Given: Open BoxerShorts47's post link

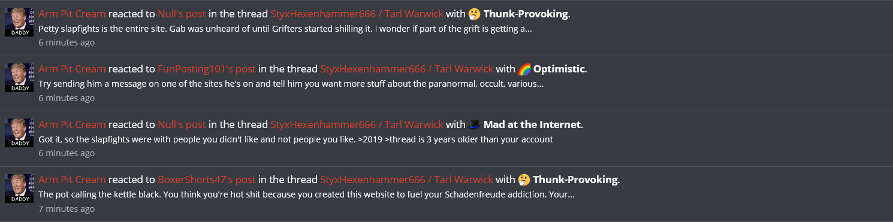Looking at the screenshot, I should pyautogui.click(x=207, y=180).
